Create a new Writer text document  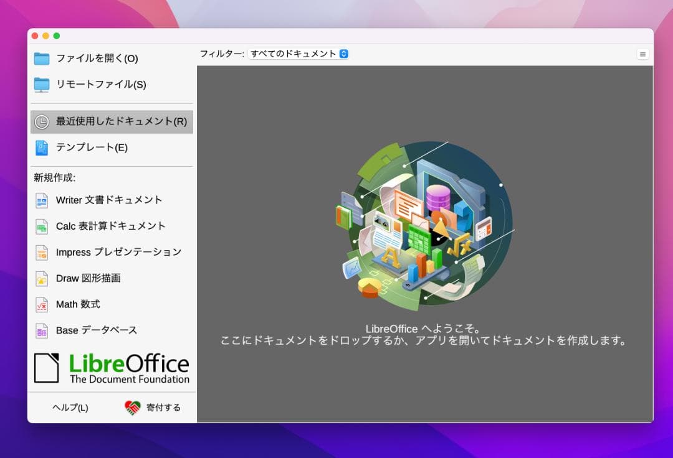click(x=109, y=200)
